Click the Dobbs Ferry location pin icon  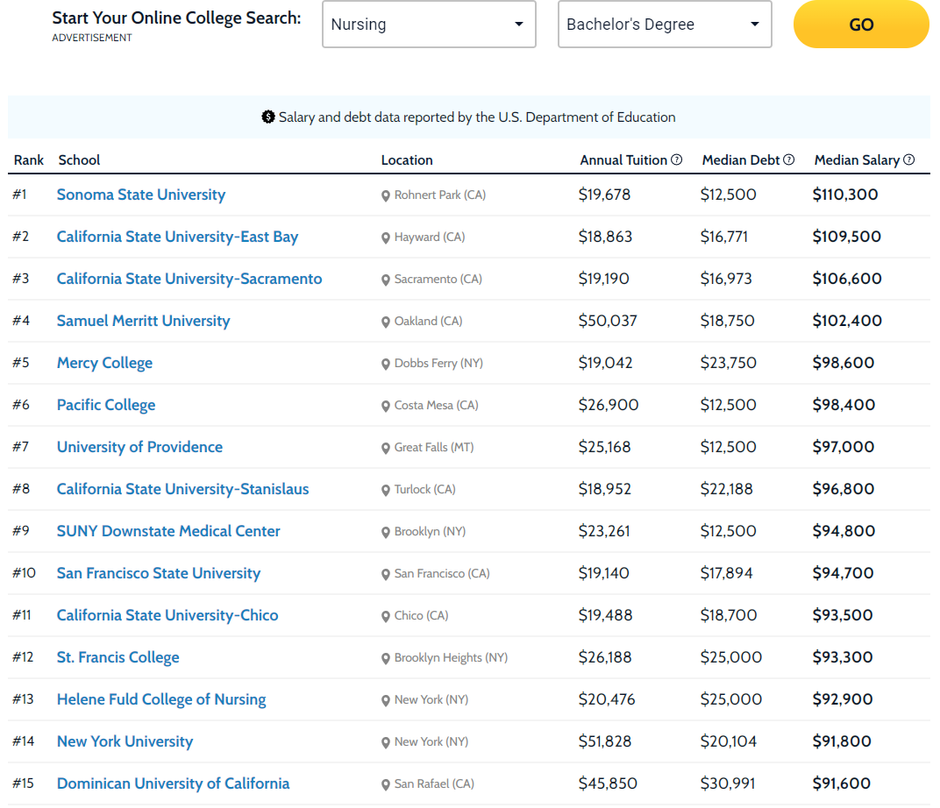click(386, 365)
